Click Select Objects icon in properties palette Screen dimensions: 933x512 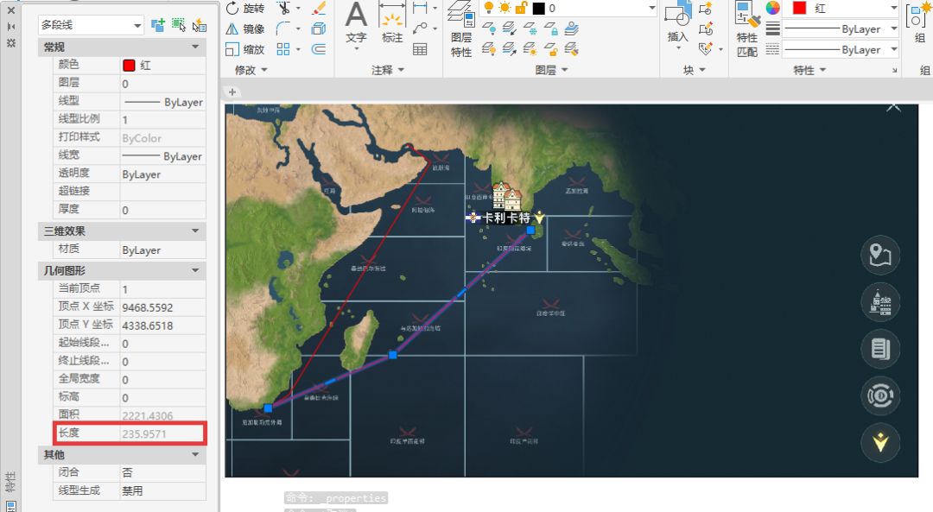point(179,25)
